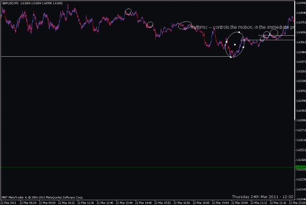Click the 1.62711 price scale label
306x205 pixels.
[301, 130]
